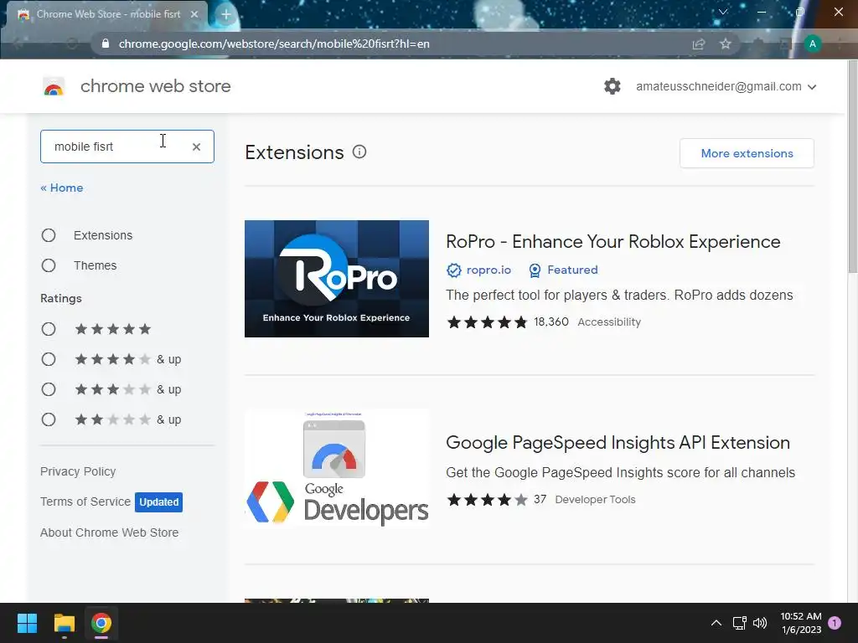Show hidden system tray icons
This screenshot has height=643, width=858.
coord(716,623)
